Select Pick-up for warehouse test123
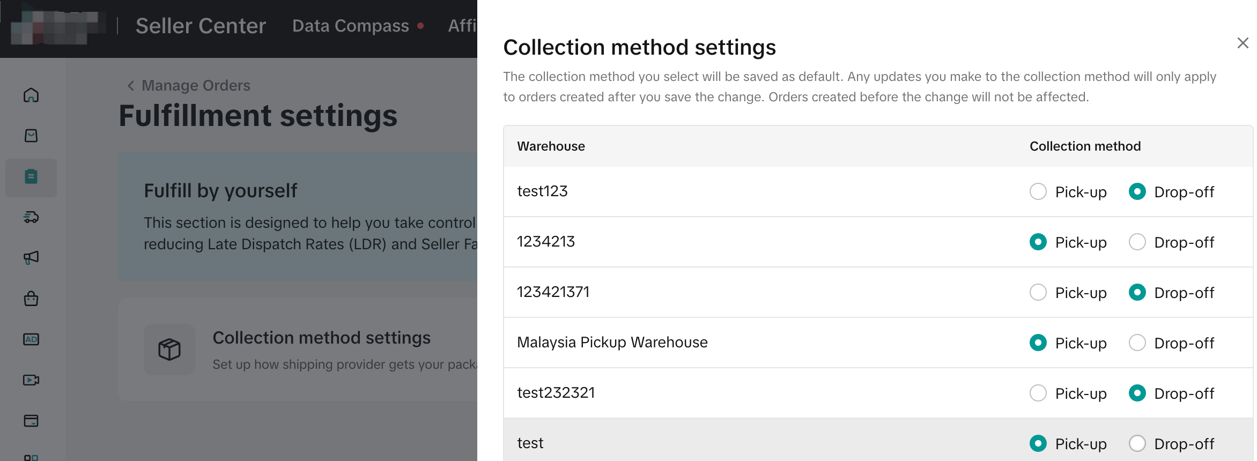 point(1038,191)
